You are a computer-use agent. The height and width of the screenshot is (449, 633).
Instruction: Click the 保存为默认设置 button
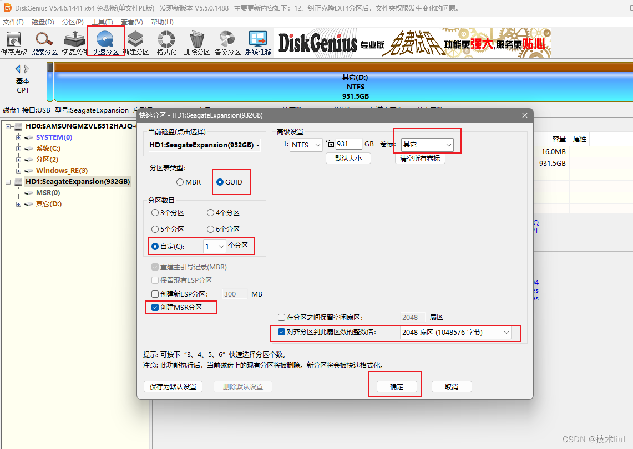pos(173,386)
